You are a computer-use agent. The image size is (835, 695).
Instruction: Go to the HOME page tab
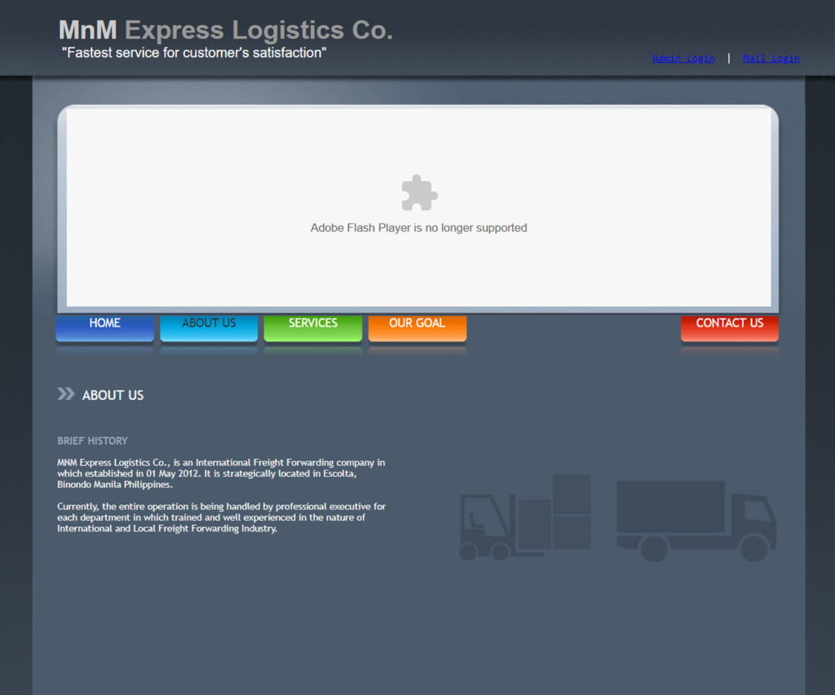point(105,328)
